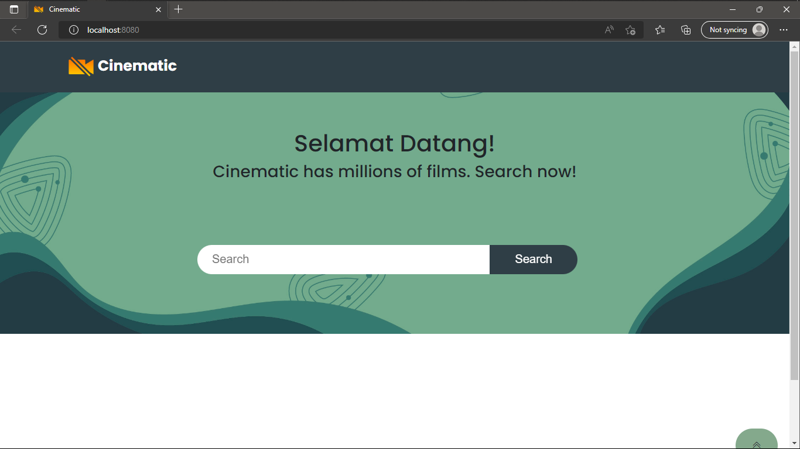Open the favorites star icon
The width and height of the screenshot is (800, 449).
coord(659,29)
